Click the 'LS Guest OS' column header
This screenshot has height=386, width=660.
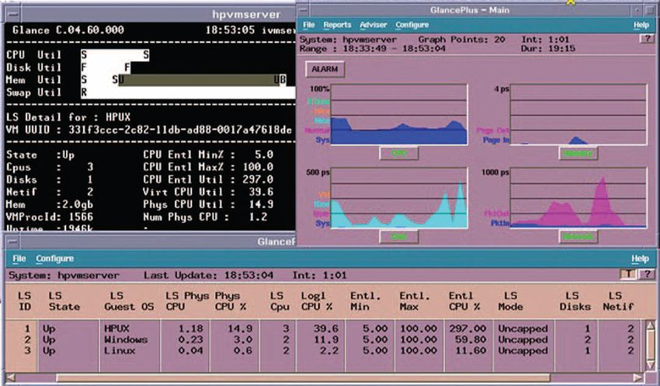(129, 301)
